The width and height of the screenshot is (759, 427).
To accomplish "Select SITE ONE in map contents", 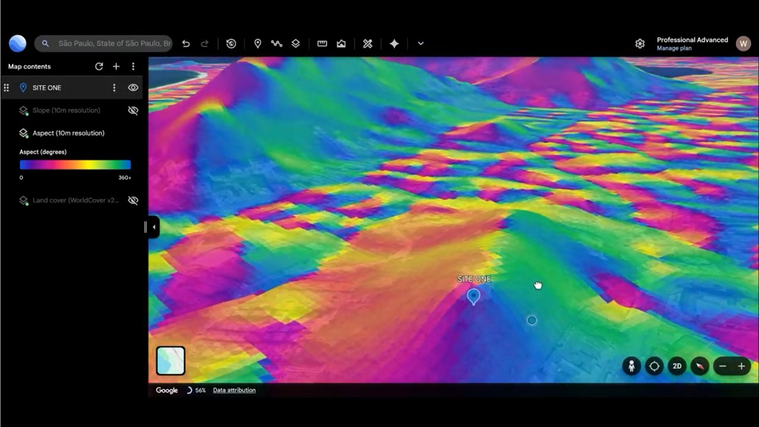I will point(47,88).
